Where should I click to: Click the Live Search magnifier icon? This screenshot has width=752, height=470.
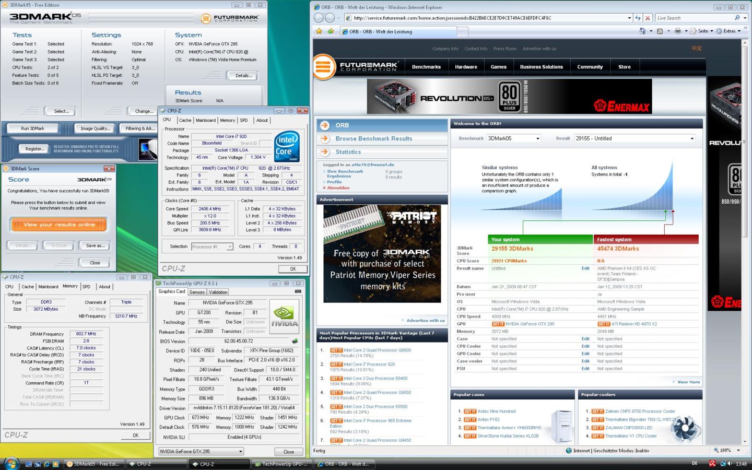click(x=737, y=18)
